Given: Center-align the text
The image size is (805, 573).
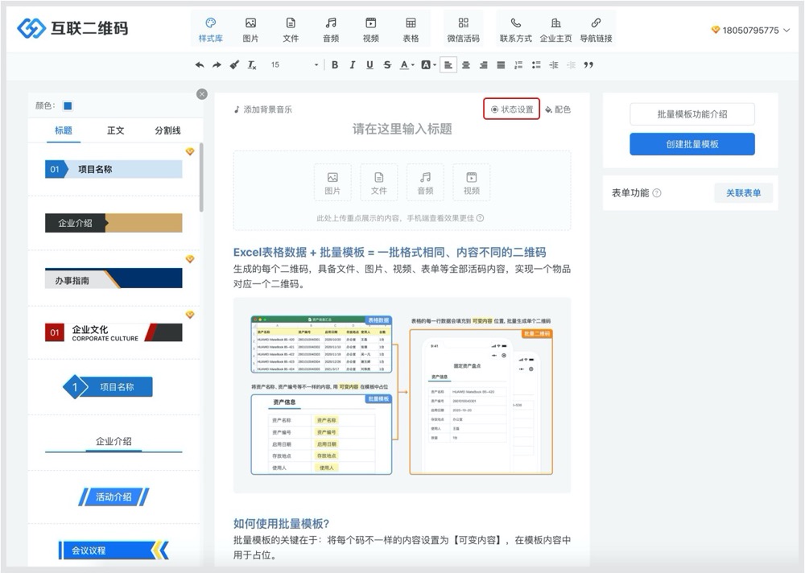Looking at the screenshot, I should [465, 64].
